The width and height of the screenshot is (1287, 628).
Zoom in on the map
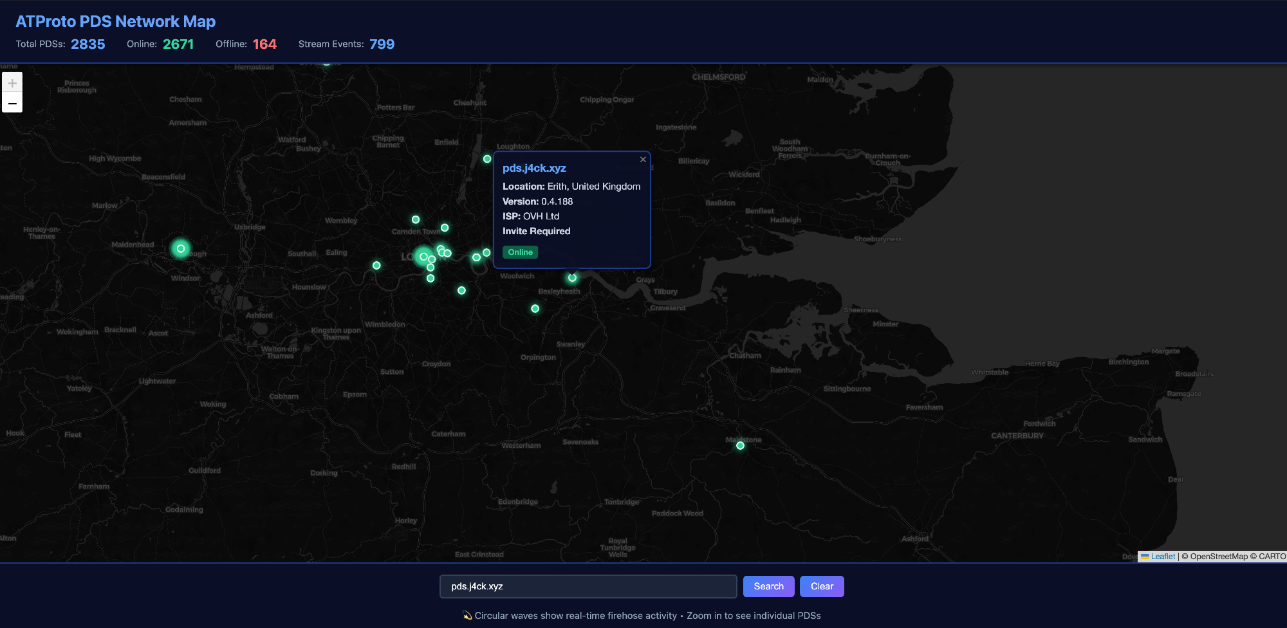(x=12, y=83)
